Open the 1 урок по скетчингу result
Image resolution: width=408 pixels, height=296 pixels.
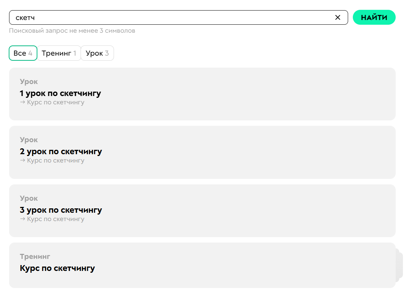(60, 93)
